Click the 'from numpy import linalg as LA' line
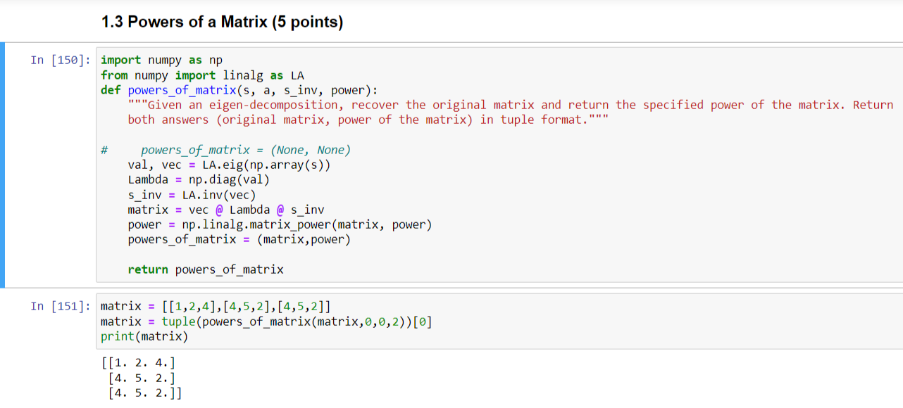Viewport: 903px width, 408px height. (x=203, y=75)
